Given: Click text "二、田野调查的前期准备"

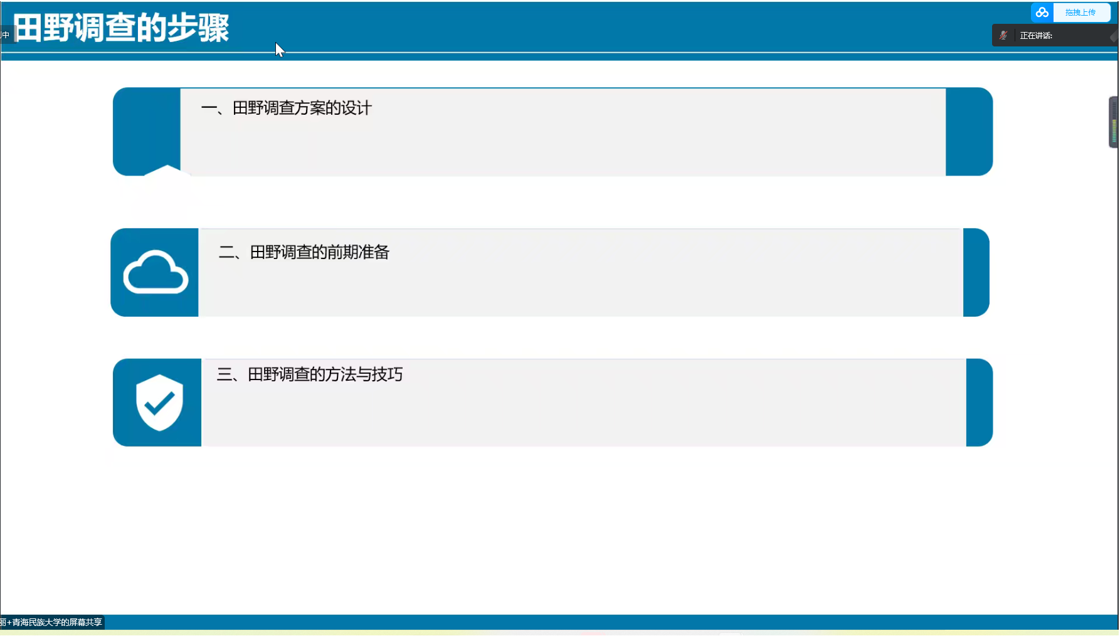Looking at the screenshot, I should pos(304,252).
